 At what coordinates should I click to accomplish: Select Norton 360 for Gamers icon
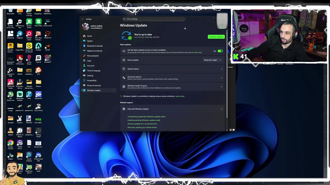(29, 48)
